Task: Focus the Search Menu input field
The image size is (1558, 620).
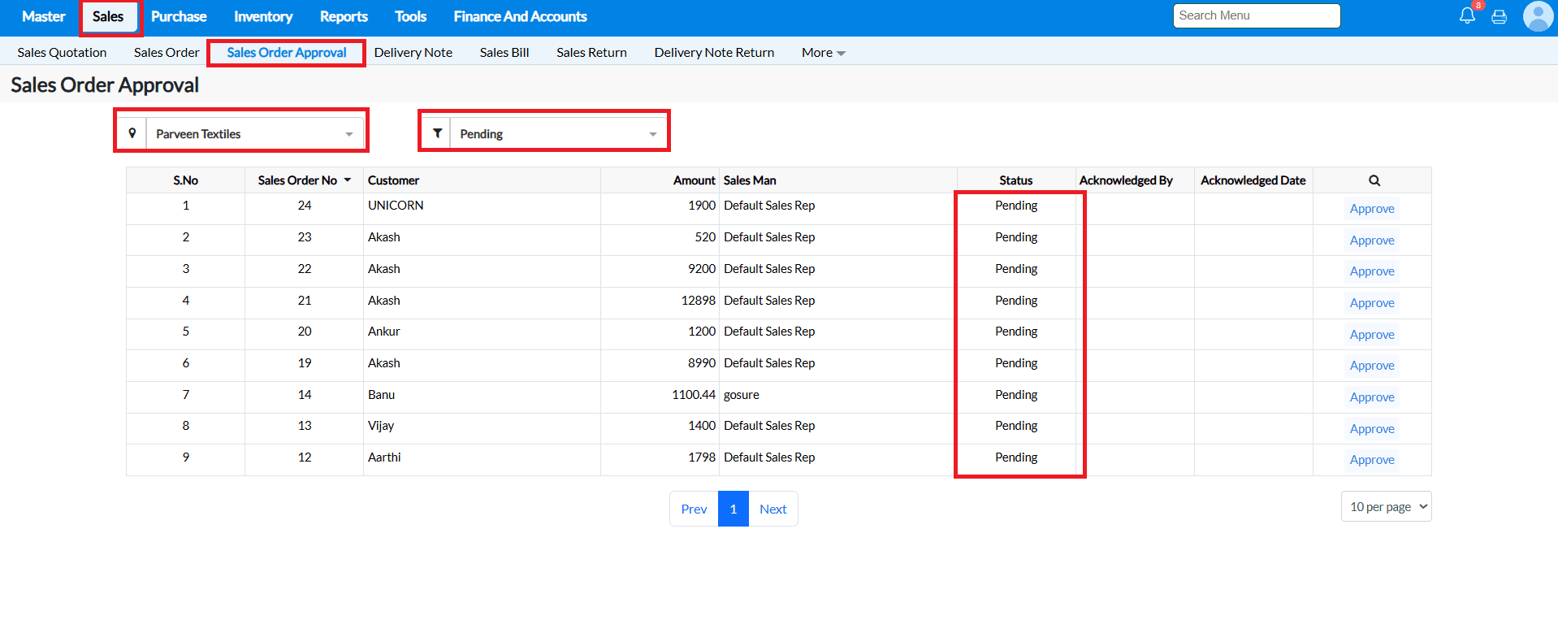Action: tap(1256, 16)
